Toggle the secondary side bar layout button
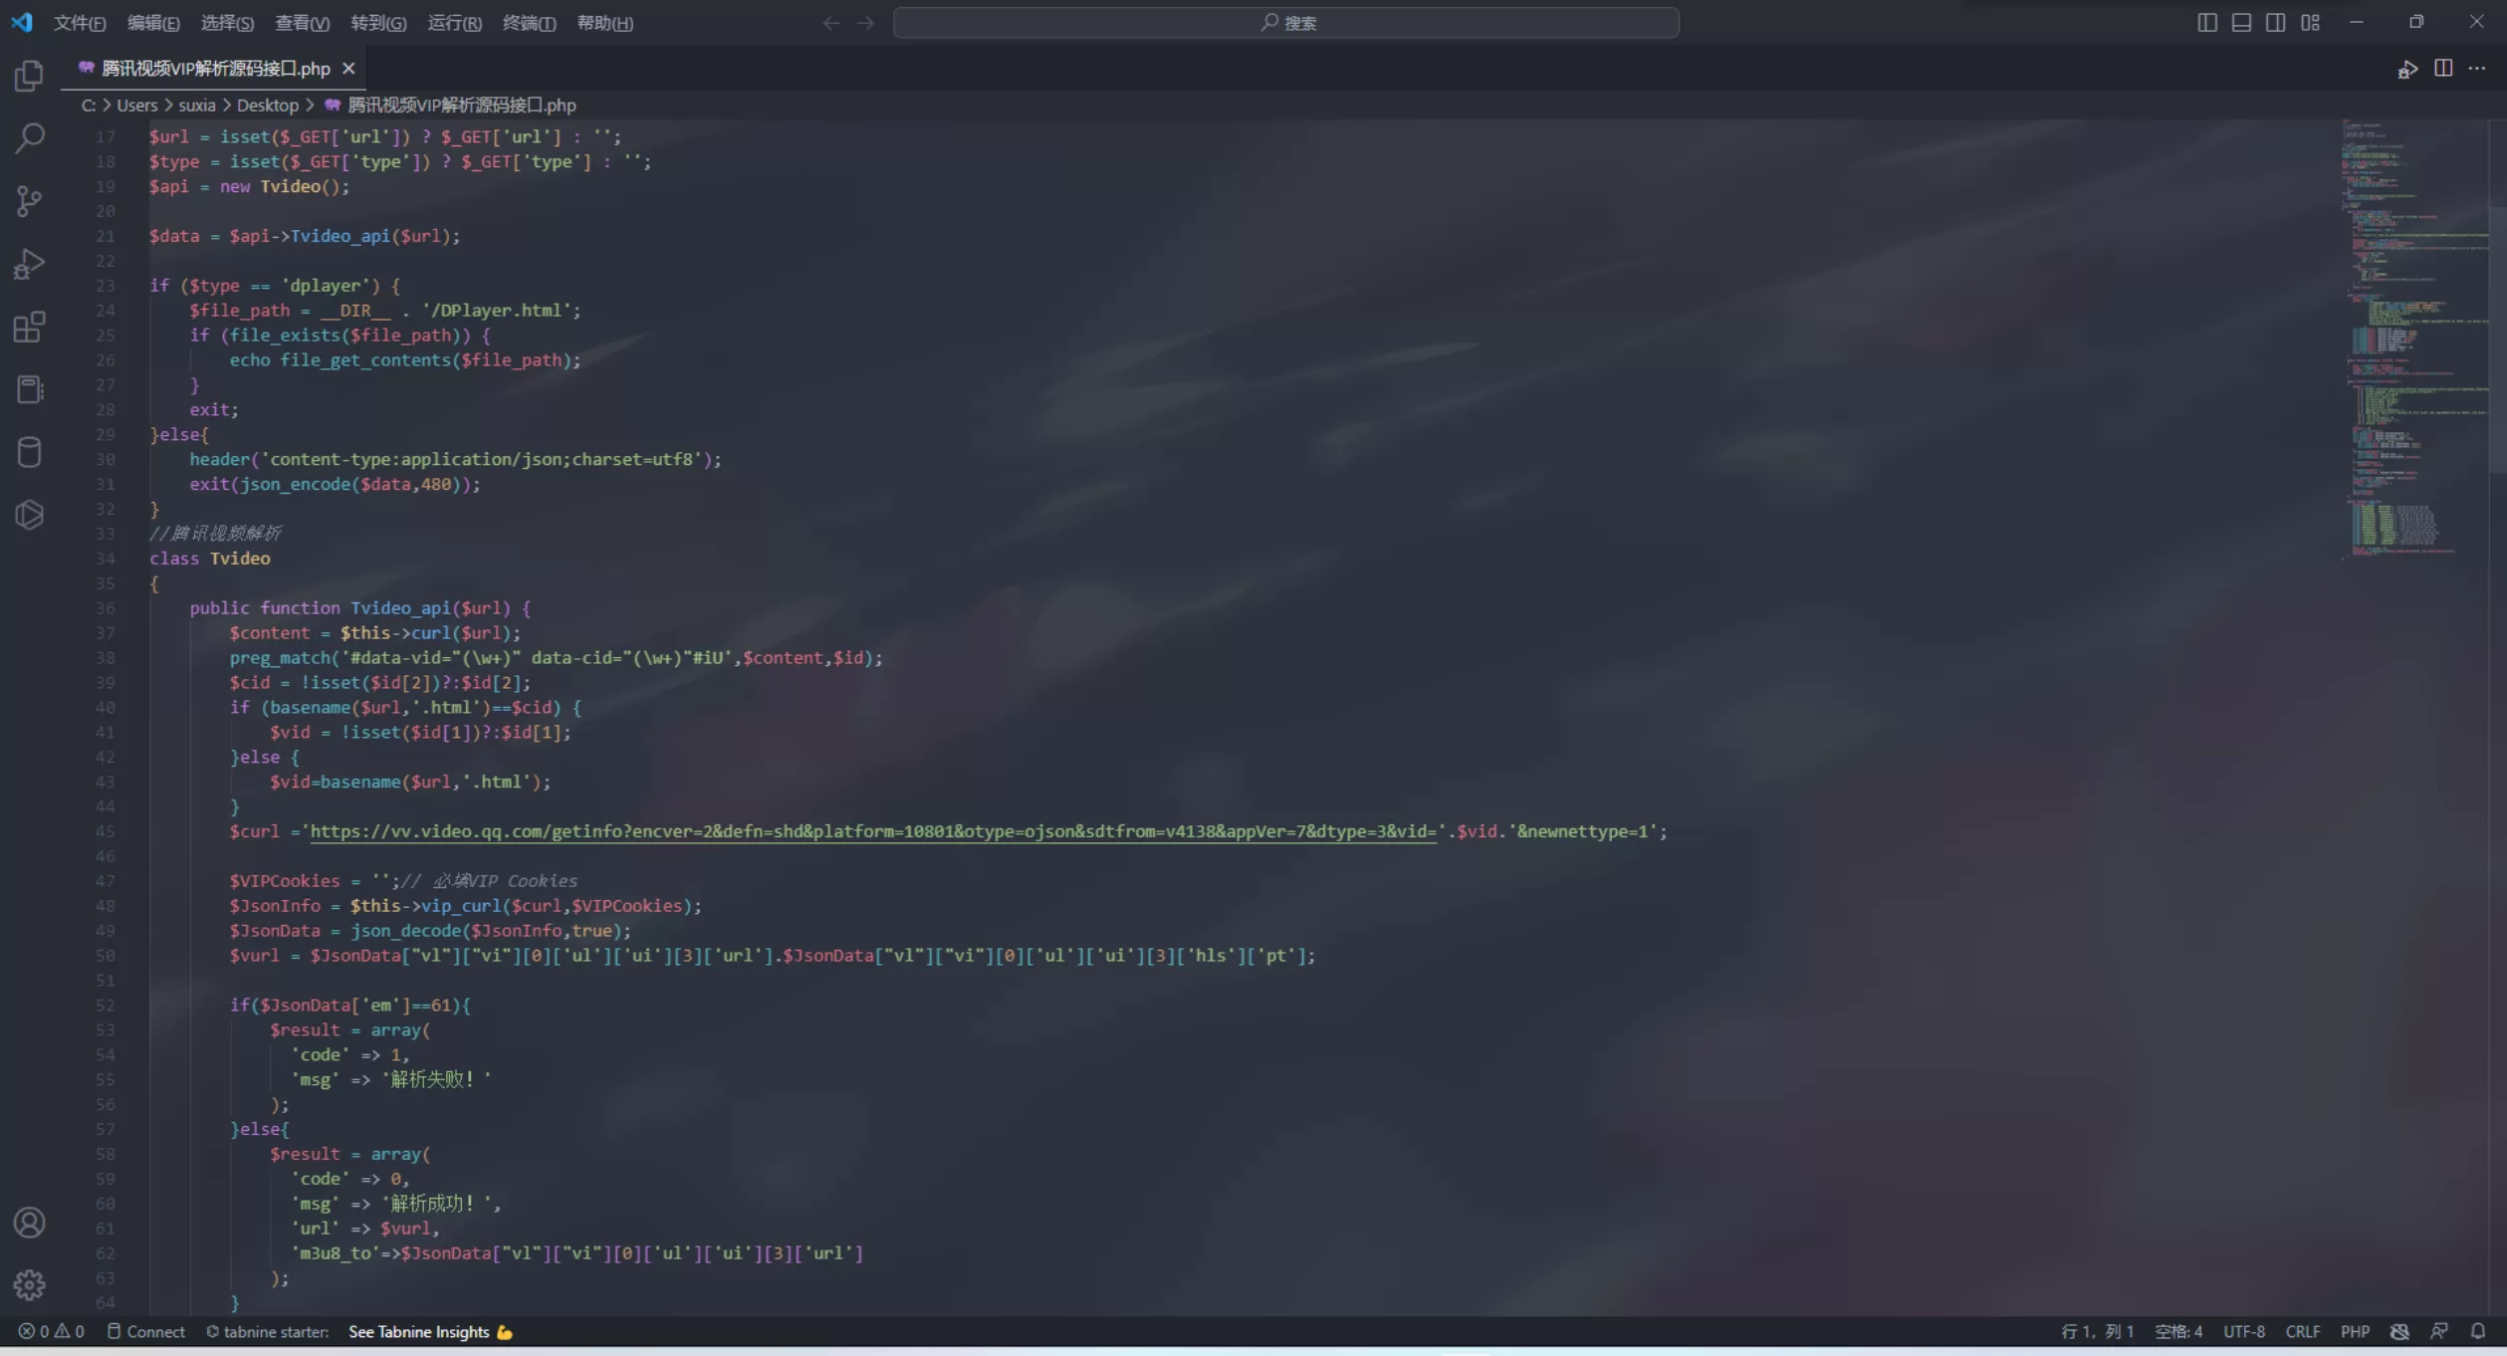The height and width of the screenshot is (1356, 2507). [x=2275, y=22]
